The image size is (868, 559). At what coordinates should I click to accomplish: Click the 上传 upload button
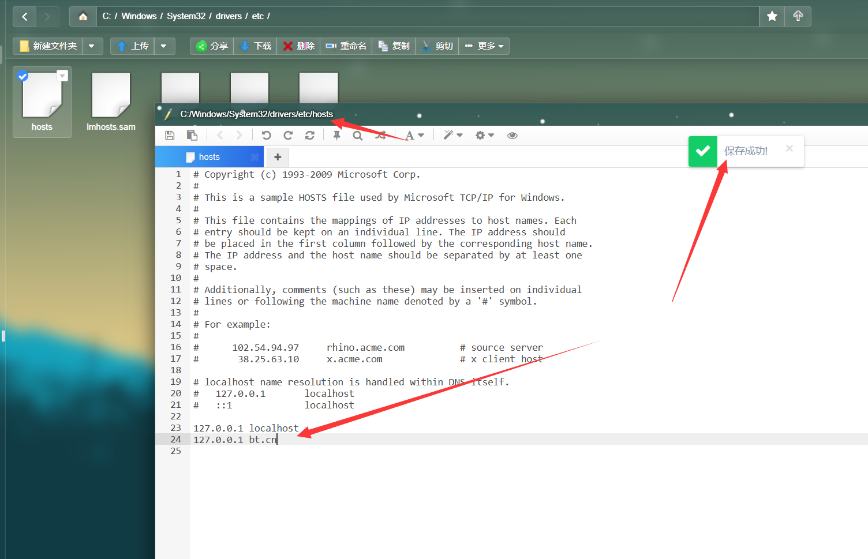pos(133,46)
